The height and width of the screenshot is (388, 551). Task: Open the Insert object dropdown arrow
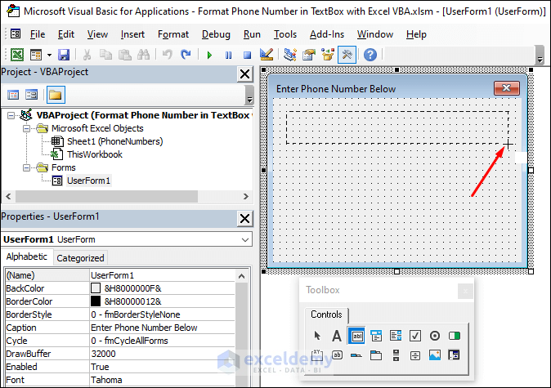coord(49,55)
